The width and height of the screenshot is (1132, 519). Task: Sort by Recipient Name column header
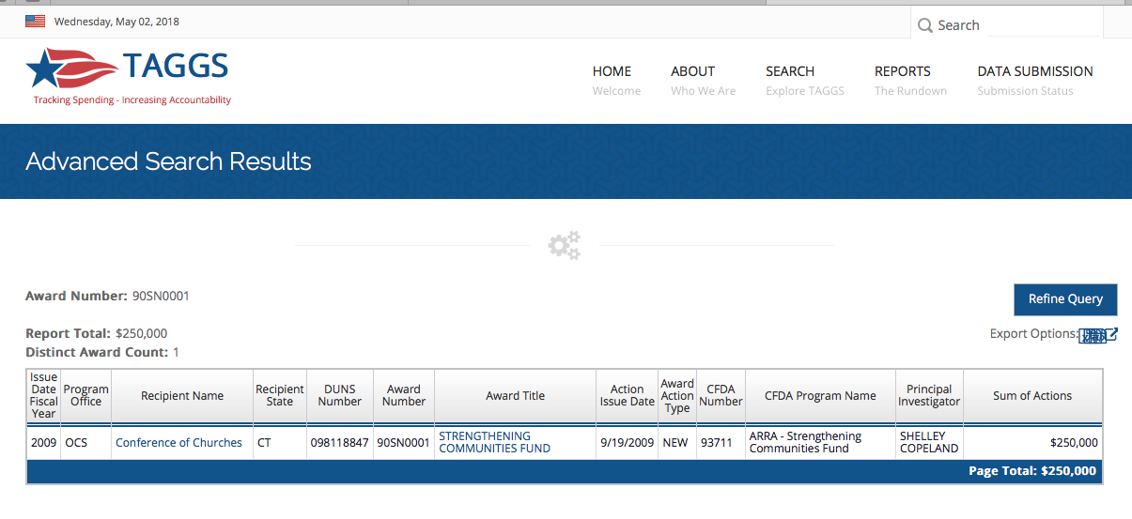click(182, 396)
